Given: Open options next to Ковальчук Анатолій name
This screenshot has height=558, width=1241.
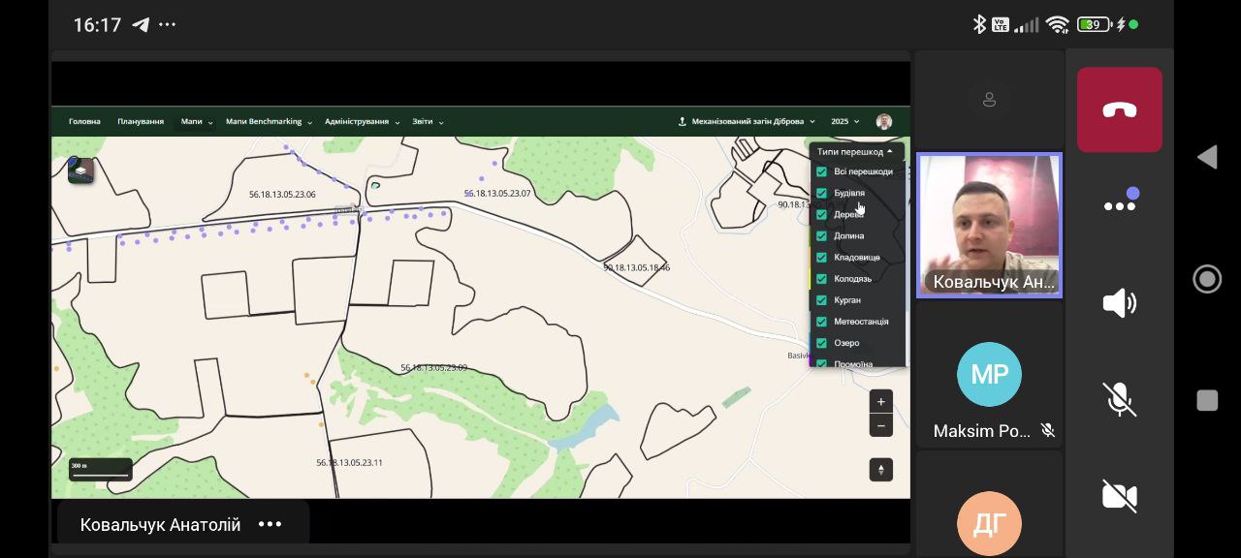Looking at the screenshot, I should [x=270, y=524].
